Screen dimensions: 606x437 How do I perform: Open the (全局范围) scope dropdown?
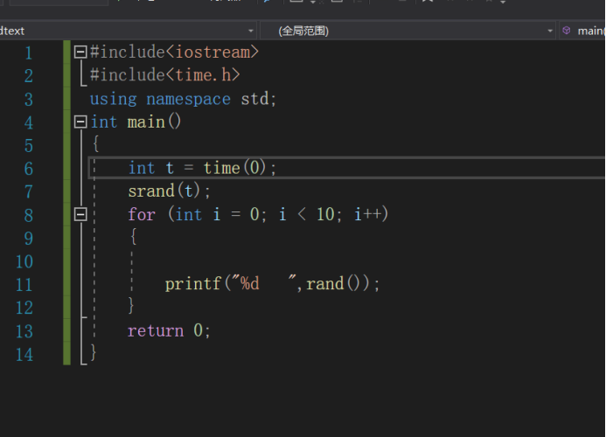[x=408, y=31]
